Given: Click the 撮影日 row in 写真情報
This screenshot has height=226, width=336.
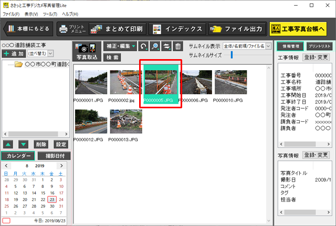Looking at the screenshot, I should (306, 179).
